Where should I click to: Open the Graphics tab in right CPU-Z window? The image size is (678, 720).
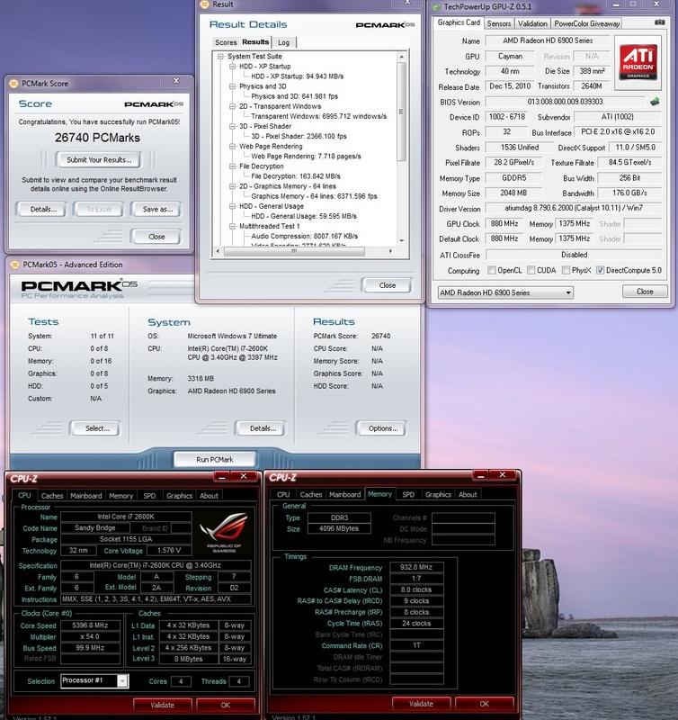(x=438, y=494)
